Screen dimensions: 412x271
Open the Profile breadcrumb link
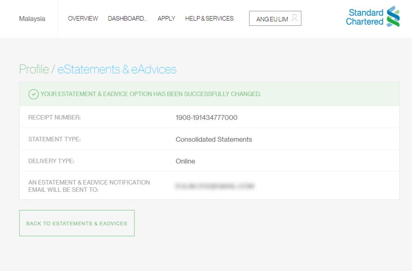click(34, 69)
